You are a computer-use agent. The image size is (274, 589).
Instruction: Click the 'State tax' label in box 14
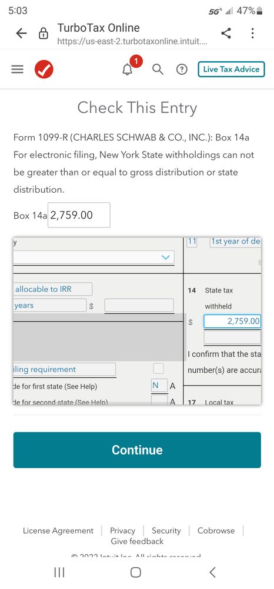pyautogui.click(x=219, y=290)
